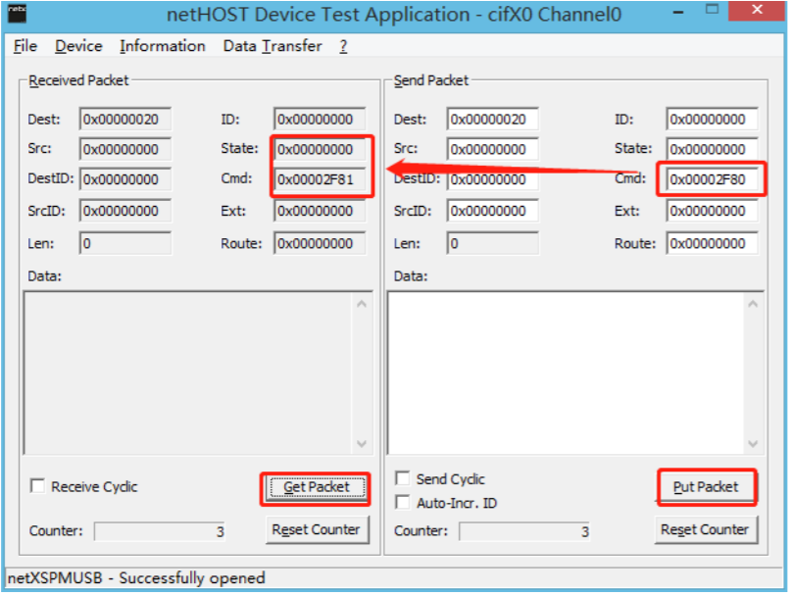Click the Send Data scrollbar down arrow

pos(753,443)
